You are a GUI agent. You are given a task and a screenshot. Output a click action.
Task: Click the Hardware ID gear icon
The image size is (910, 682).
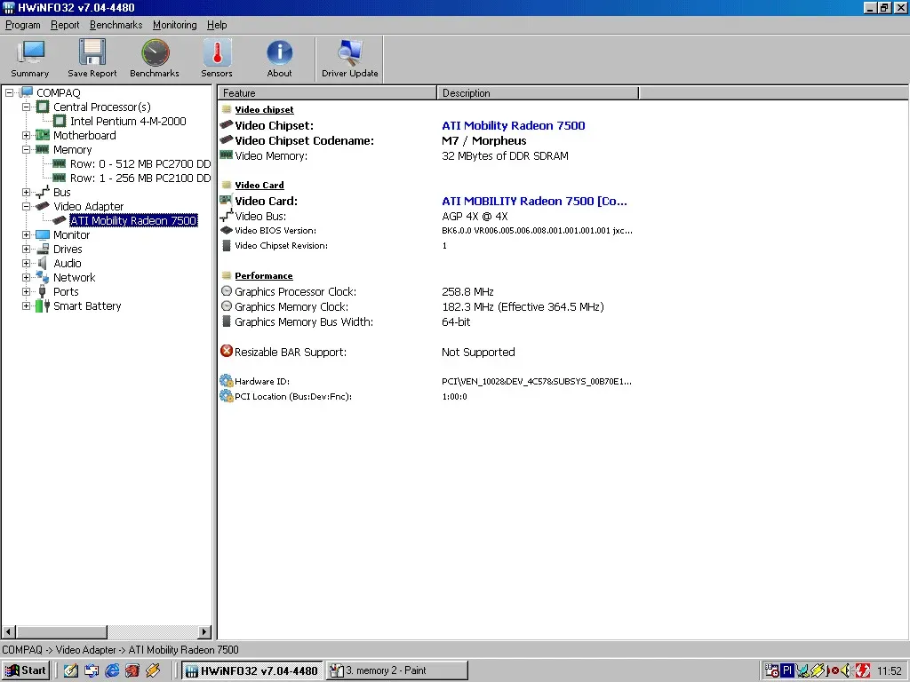tap(227, 381)
